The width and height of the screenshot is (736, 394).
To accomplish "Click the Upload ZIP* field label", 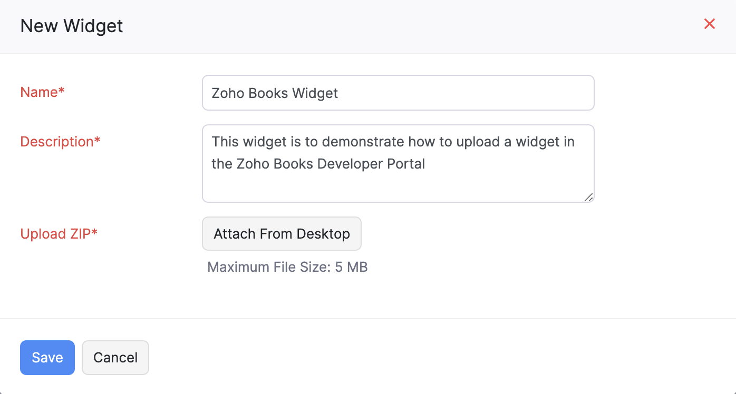I will (59, 233).
